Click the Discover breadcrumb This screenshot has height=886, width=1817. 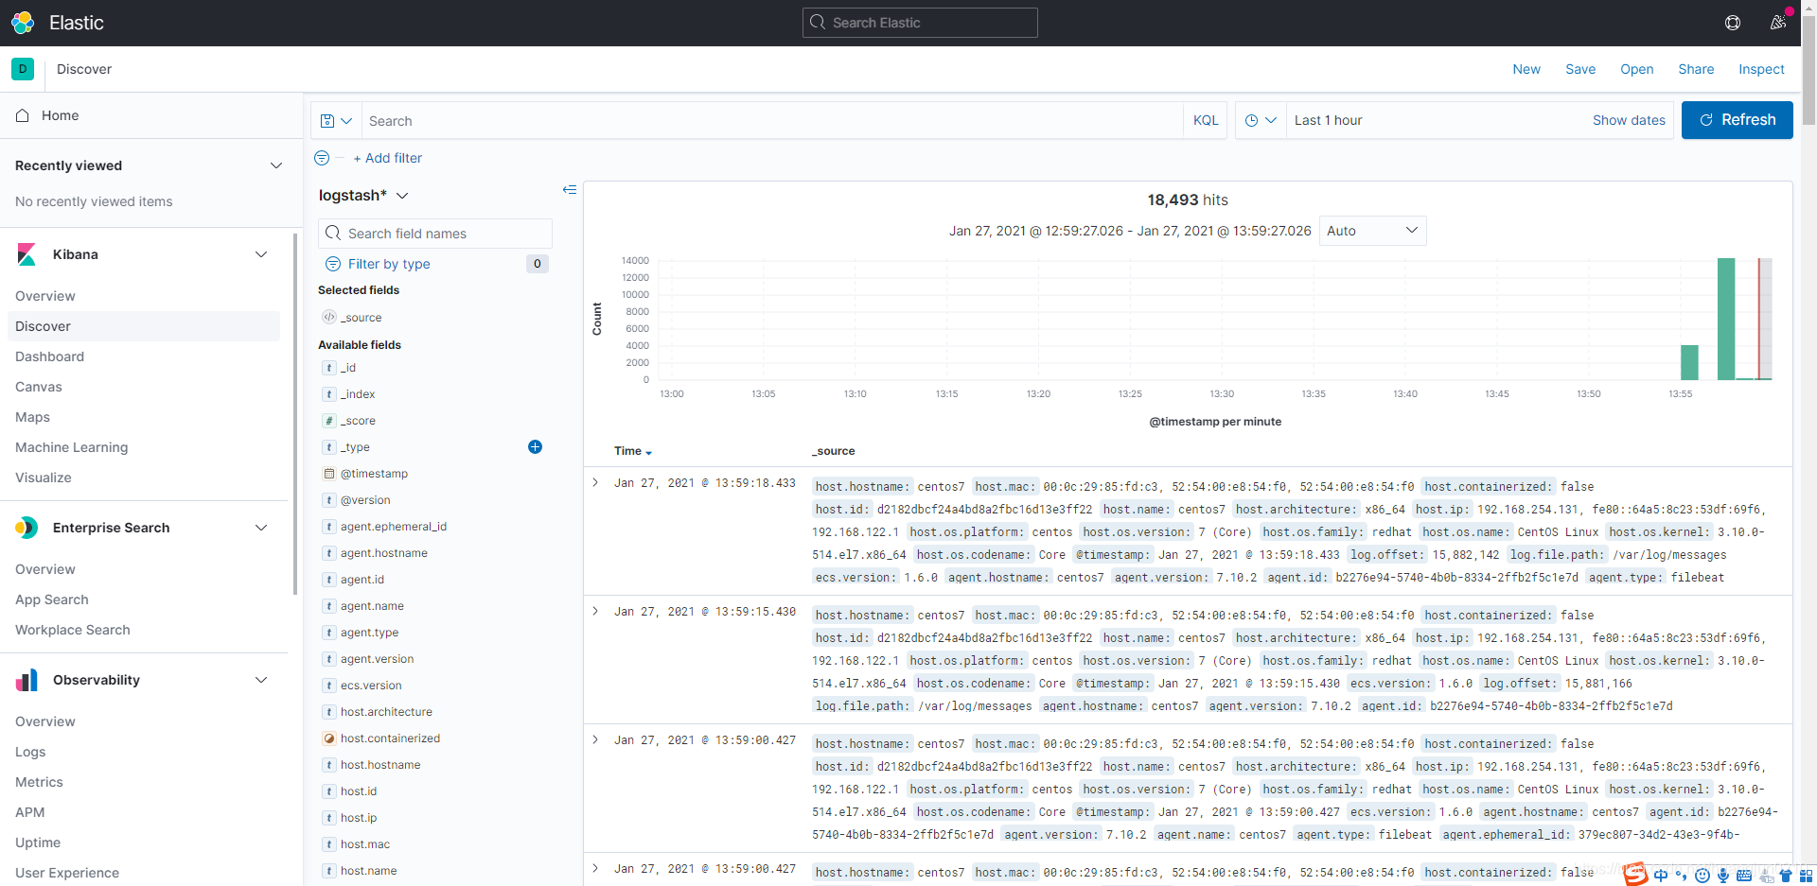[84, 69]
